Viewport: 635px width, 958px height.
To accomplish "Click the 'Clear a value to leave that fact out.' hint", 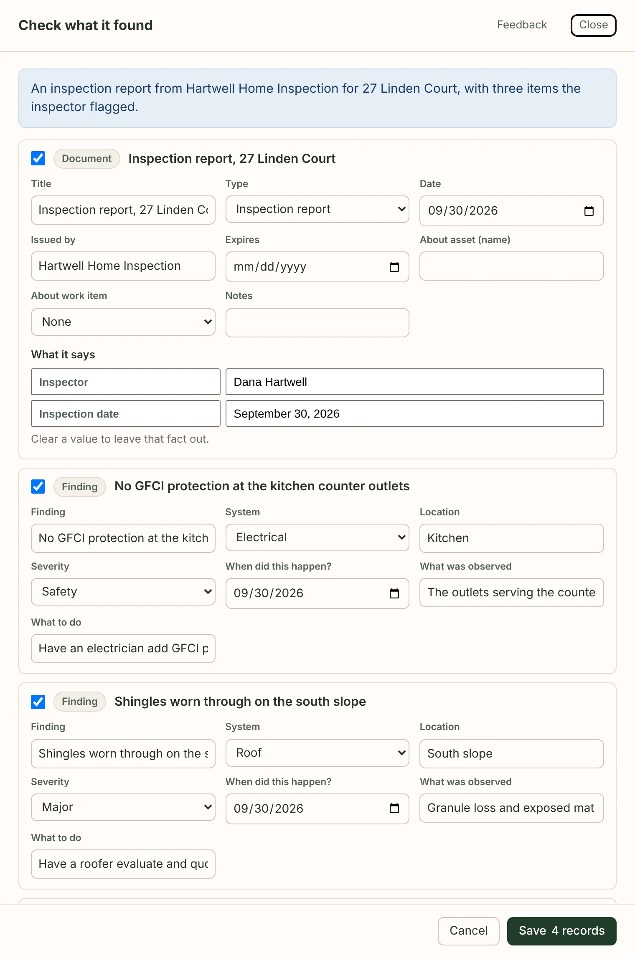I will [x=120, y=439].
